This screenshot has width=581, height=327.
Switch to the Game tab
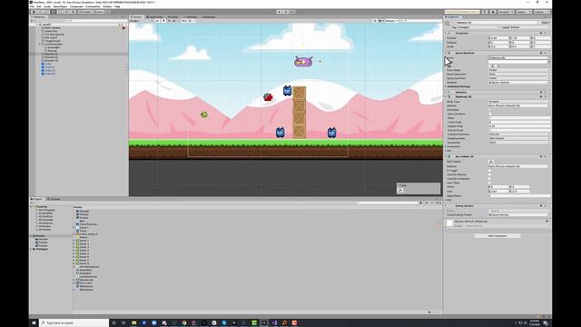click(172, 17)
